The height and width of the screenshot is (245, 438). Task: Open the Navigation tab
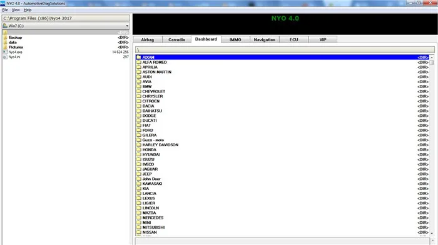[x=265, y=39]
